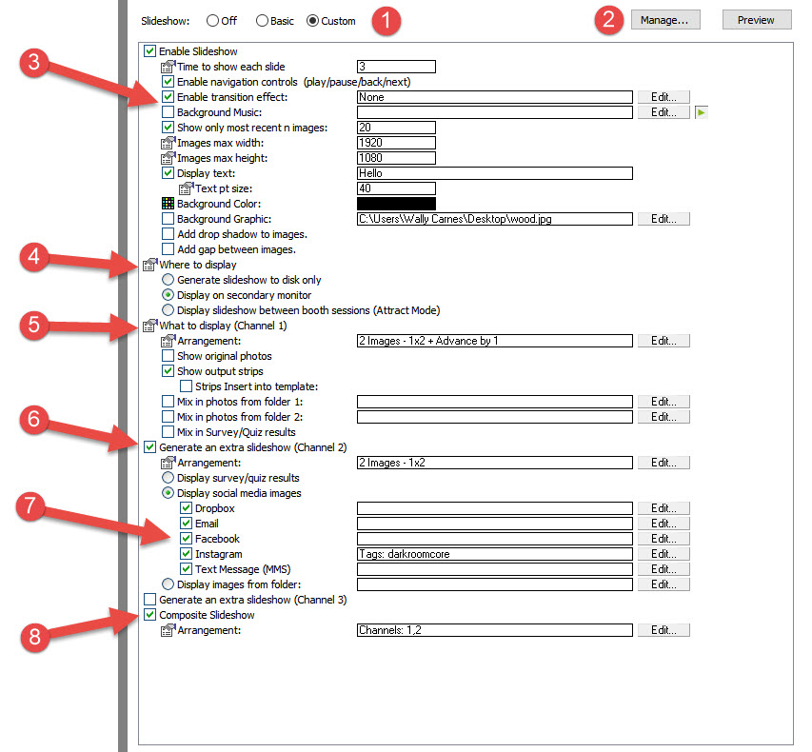Viewport: 812px width, 752px height.
Task: Select Display survey/quiz results option
Action: click(168, 478)
